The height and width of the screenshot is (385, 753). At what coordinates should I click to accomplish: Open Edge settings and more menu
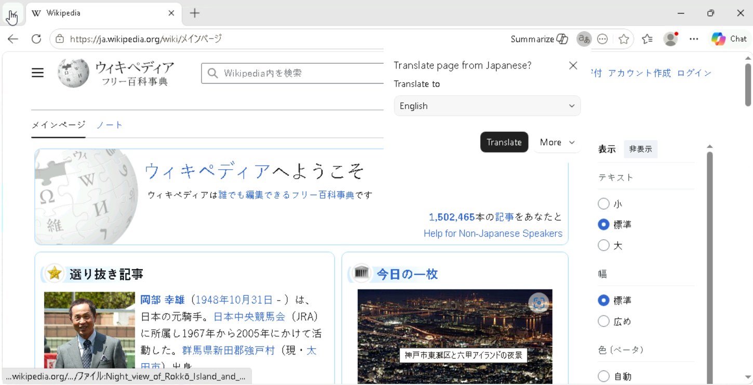[x=694, y=39]
